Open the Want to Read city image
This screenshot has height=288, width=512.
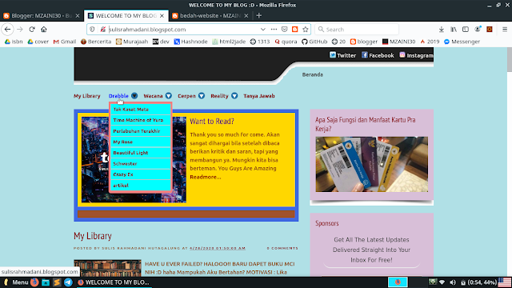[x=134, y=160]
